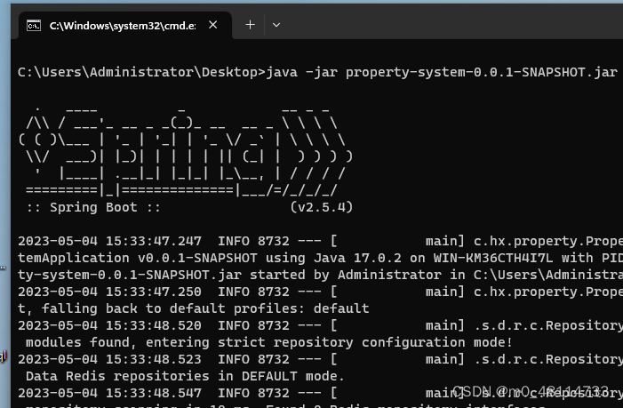Click the log line timestamped 15:33:48.520

(x=320, y=325)
